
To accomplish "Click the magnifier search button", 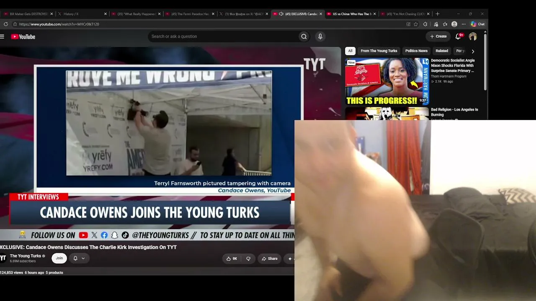I will [x=304, y=36].
